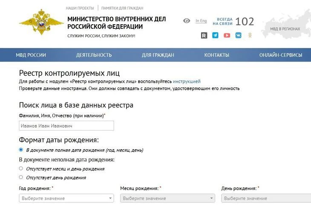The height and width of the screenshot is (207, 311).
Task: Focus the Фамилия, Имя, Отчество input field
Action: point(66,126)
